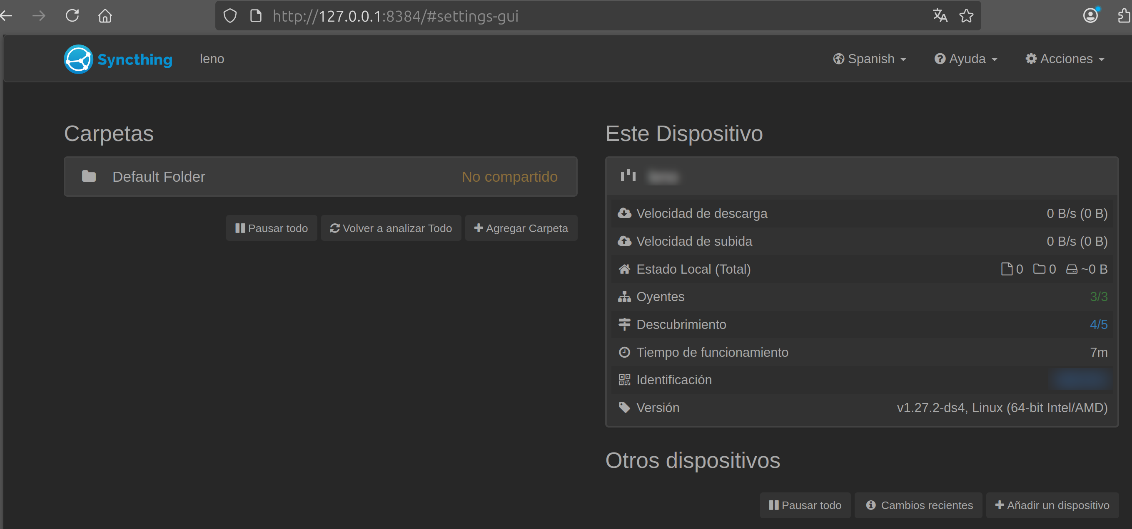This screenshot has width=1132, height=529.
Task: Open the Acciones dropdown menu
Action: pos(1065,59)
